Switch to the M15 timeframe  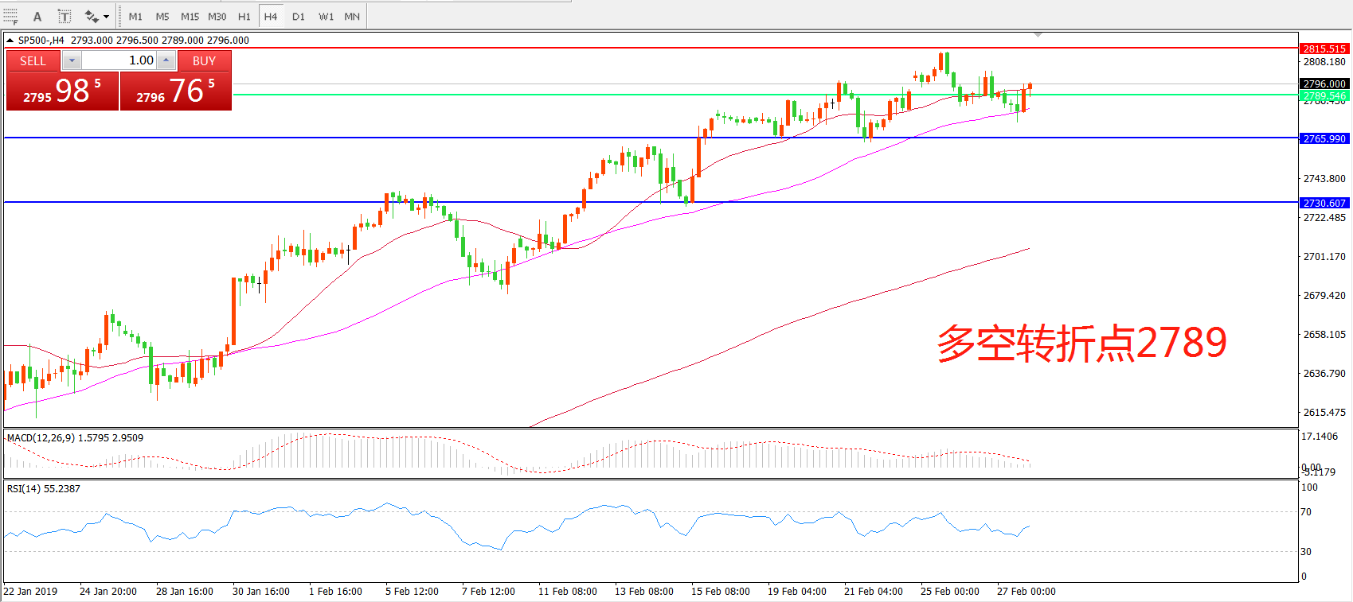click(190, 17)
